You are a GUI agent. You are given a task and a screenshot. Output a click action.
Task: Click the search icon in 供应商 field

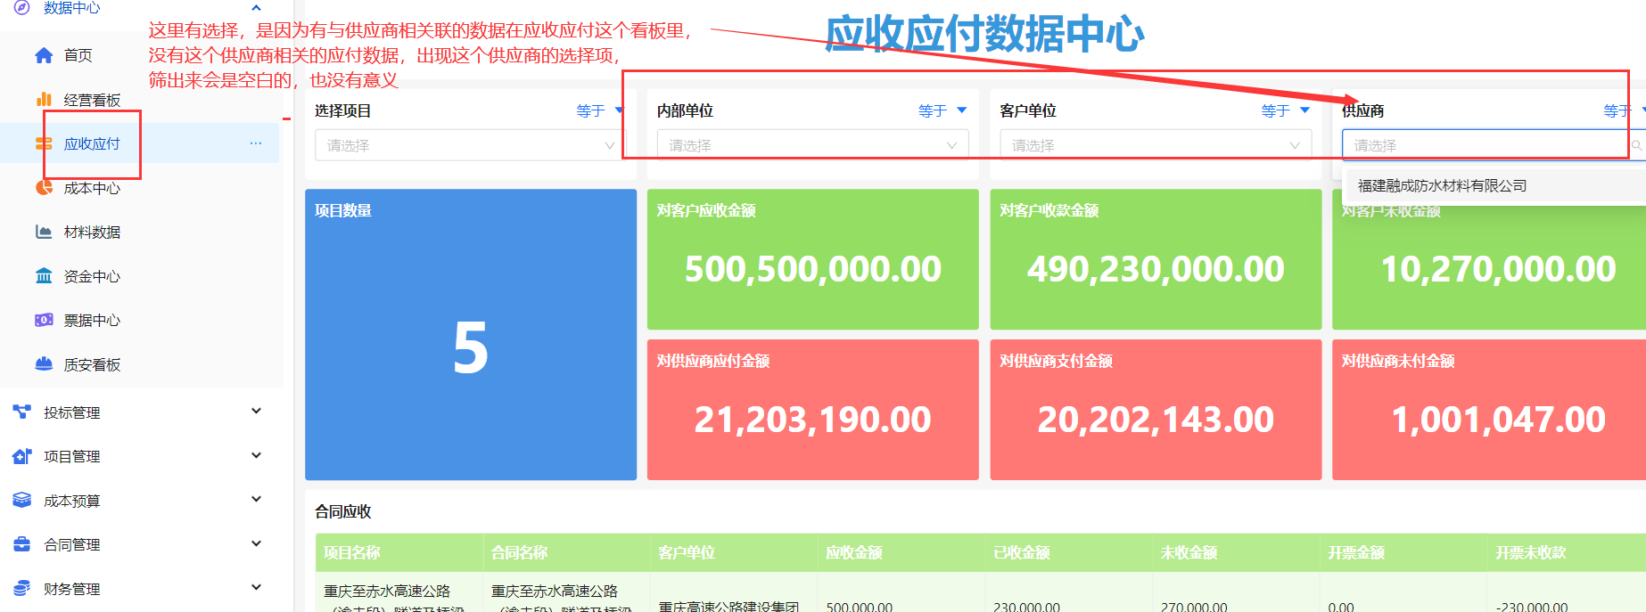1636,145
